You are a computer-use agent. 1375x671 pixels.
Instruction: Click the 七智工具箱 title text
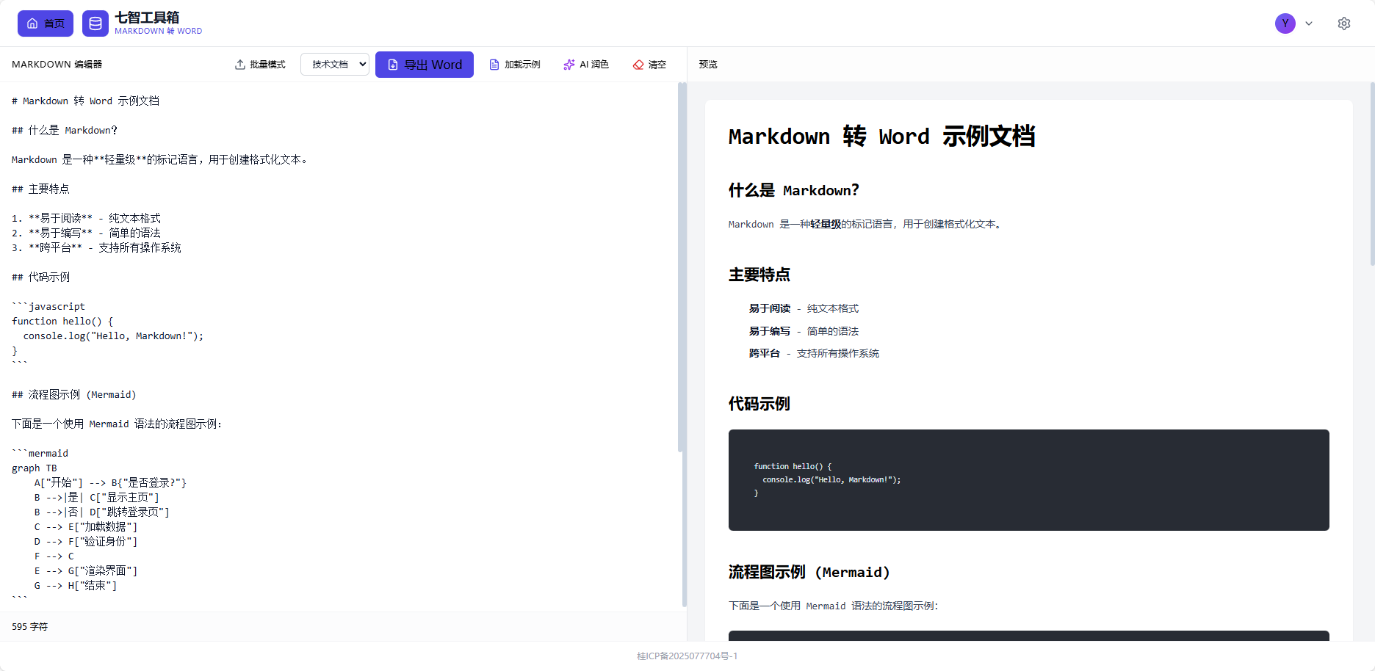coord(147,18)
